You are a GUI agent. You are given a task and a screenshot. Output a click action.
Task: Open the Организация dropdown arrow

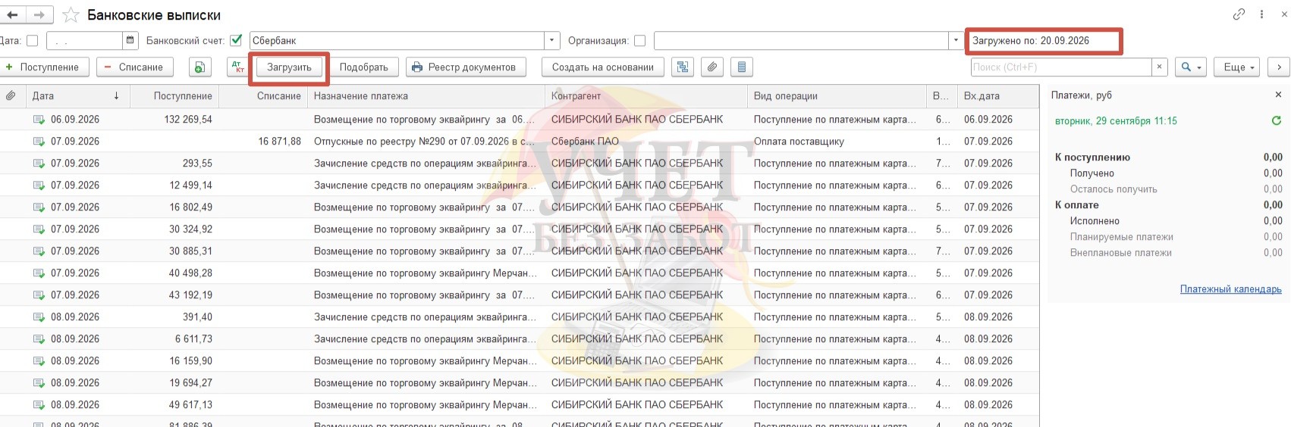click(955, 41)
